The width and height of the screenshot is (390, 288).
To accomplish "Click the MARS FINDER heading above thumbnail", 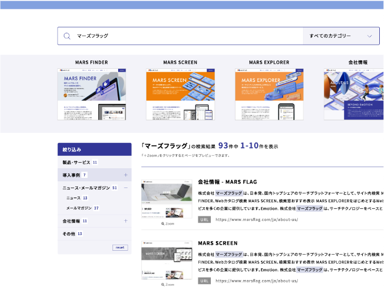I will click(x=92, y=62).
